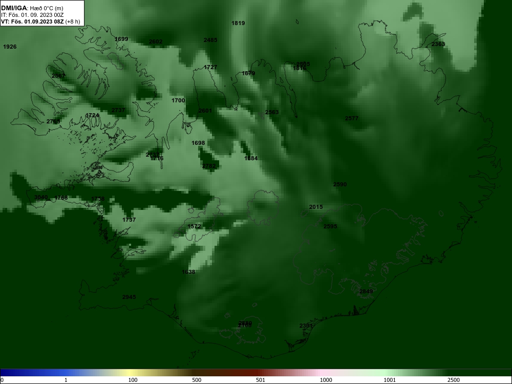Click the 2602 value on the map
The height and width of the screenshot is (384, 512).
156,41
